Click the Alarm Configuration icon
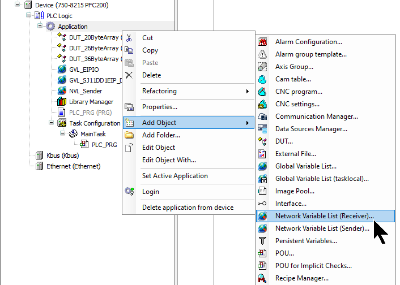 [x=262, y=42]
